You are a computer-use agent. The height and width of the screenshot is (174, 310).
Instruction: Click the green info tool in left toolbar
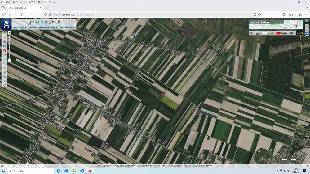5,33
